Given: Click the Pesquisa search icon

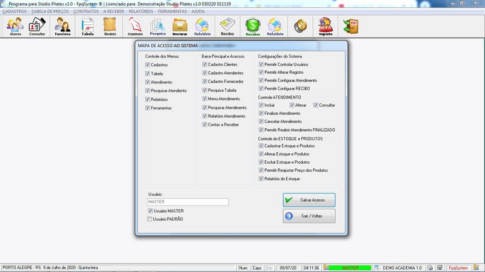Looking at the screenshot, I should pyautogui.click(x=158, y=27).
